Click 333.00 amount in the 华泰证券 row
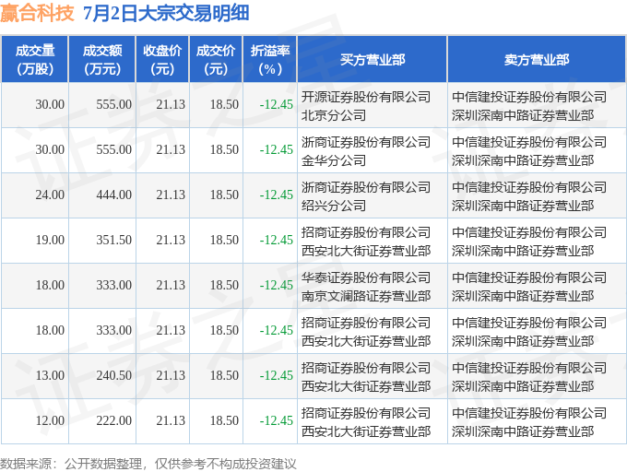The height and width of the screenshot is (472, 627). [114, 285]
